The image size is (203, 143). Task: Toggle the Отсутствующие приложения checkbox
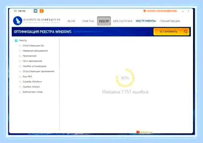(20, 71)
